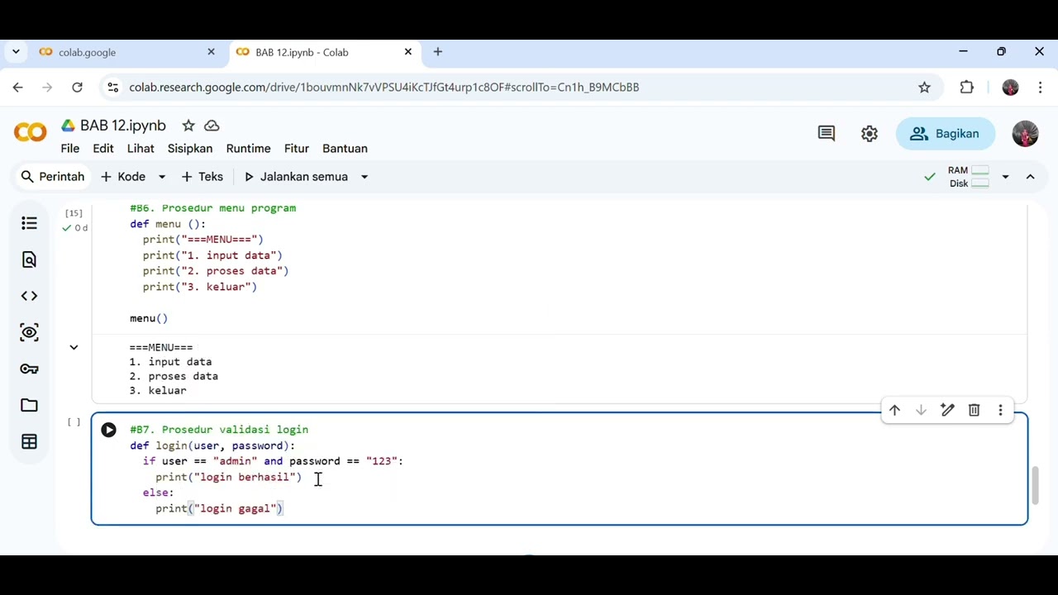
Task: Click the Bagikan share button
Action: pyautogui.click(x=946, y=134)
